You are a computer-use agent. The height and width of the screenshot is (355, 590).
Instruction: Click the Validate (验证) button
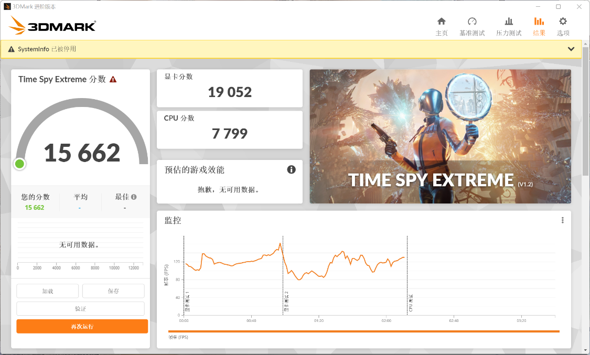80,309
